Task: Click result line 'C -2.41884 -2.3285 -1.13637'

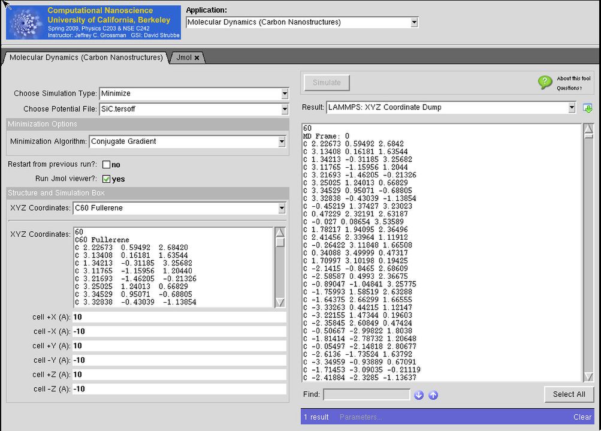Action: click(360, 377)
